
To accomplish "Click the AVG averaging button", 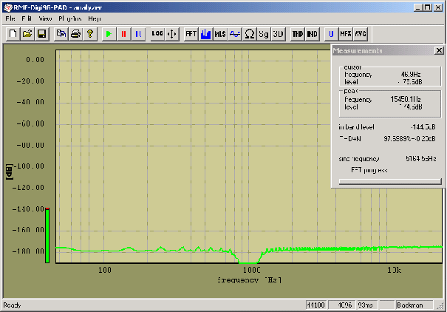I will (360, 33).
